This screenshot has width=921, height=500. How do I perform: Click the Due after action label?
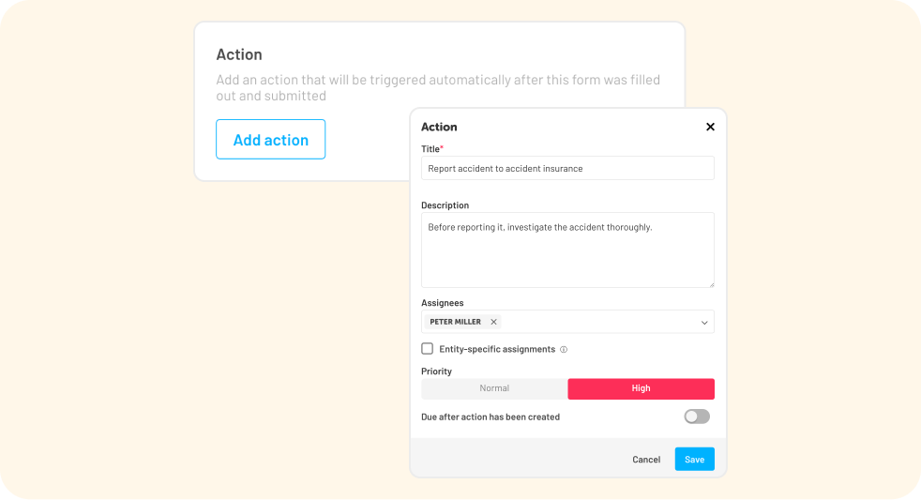click(x=491, y=417)
